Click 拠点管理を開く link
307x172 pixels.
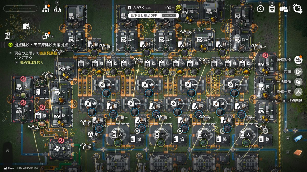point(32,62)
